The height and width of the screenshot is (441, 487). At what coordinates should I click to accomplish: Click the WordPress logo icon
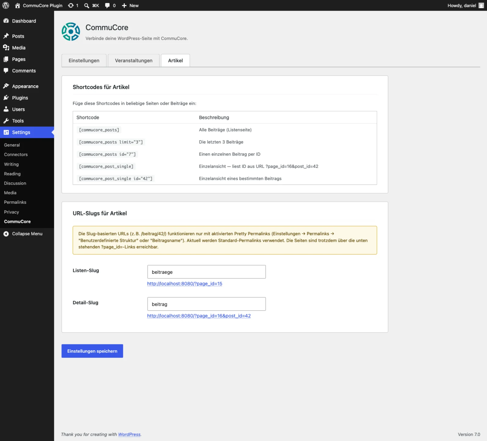click(6, 5)
